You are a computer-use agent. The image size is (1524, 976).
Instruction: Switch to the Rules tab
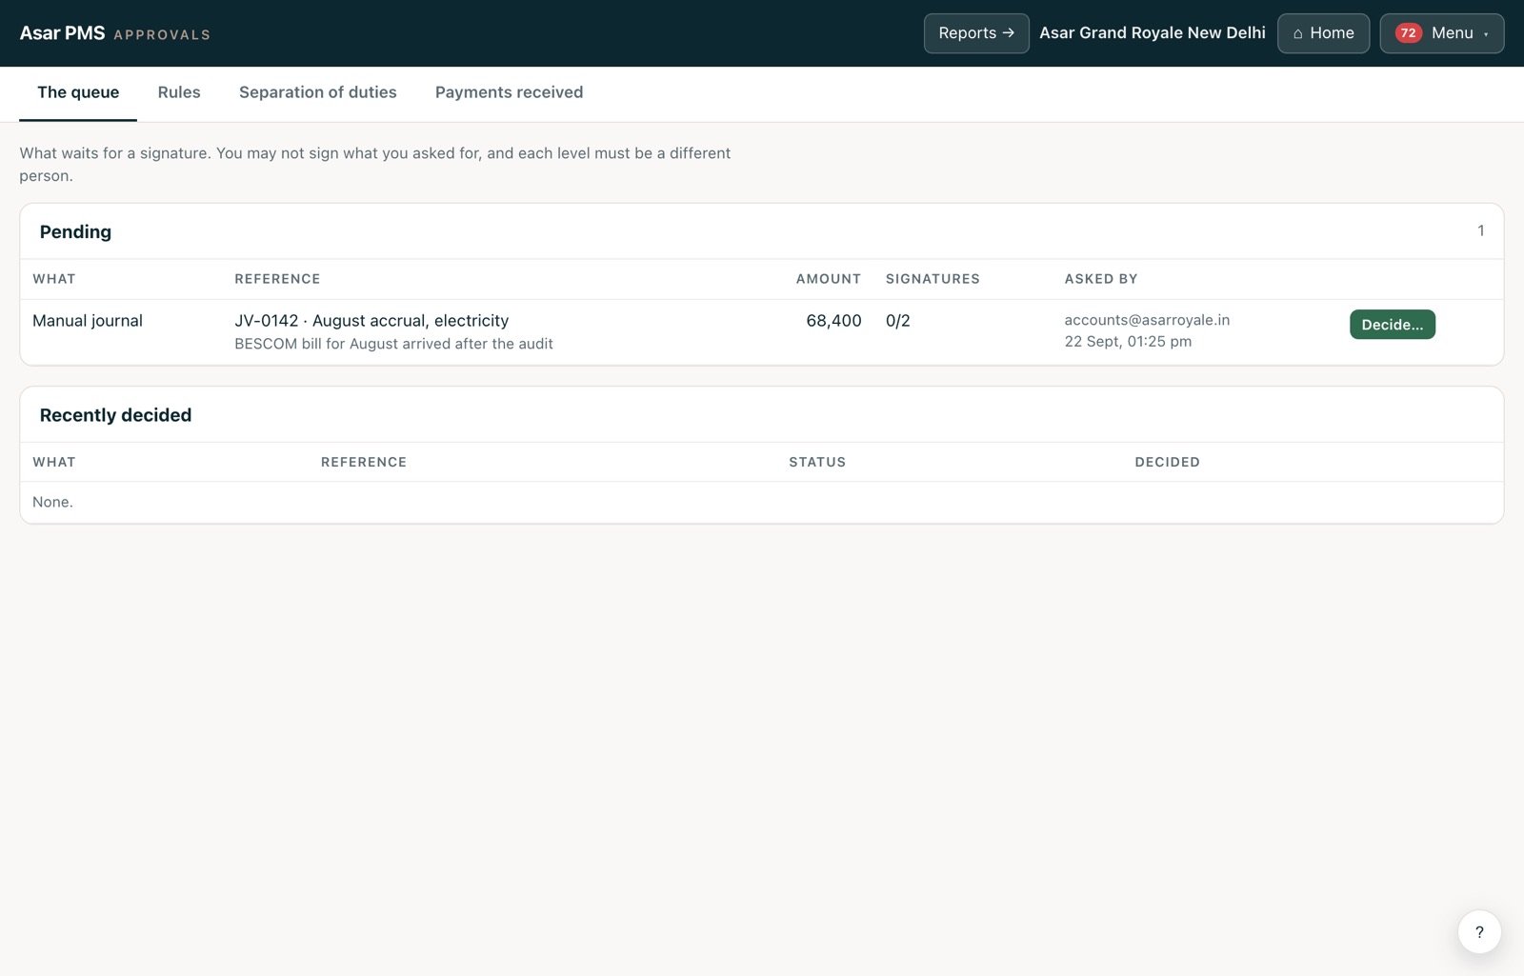(x=179, y=92)
